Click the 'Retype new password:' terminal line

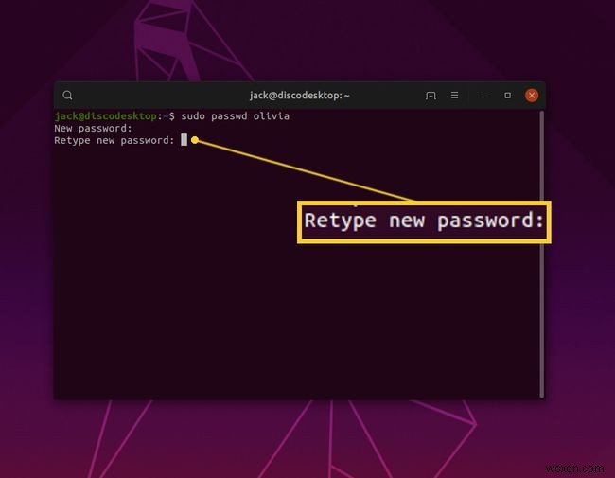114,140
